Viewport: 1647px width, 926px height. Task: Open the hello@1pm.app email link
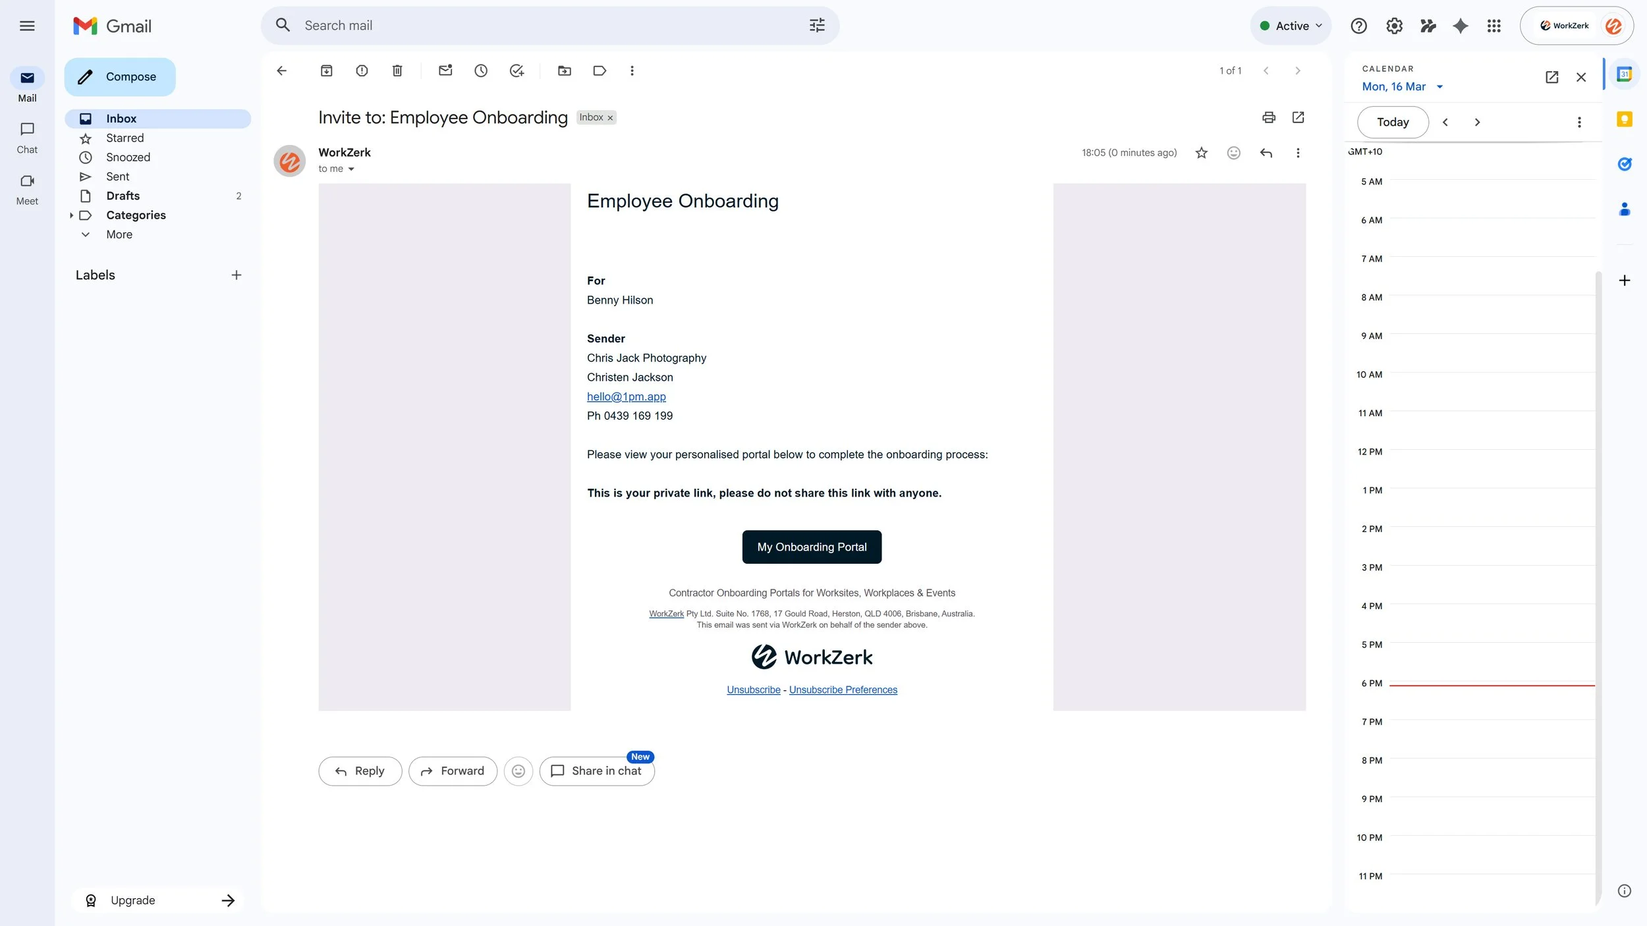click(x=626, y=396)
